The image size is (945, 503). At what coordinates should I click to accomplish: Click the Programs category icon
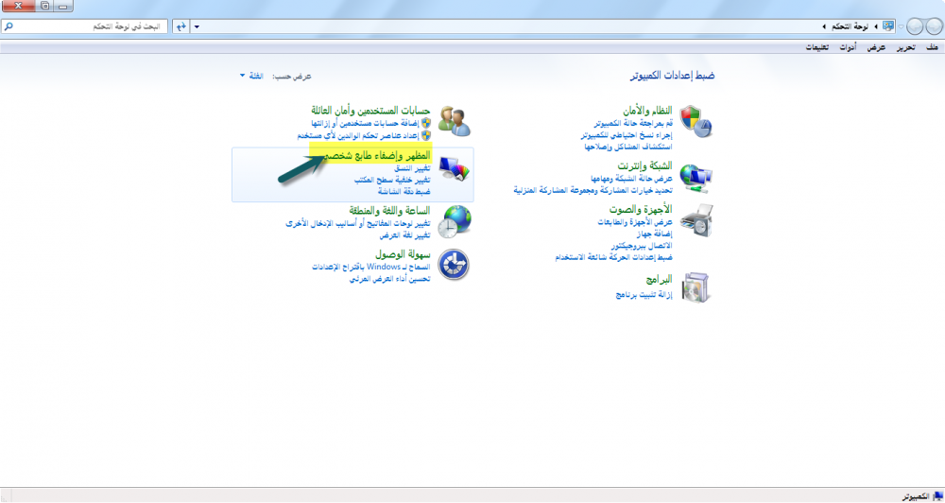pos(696,286)
